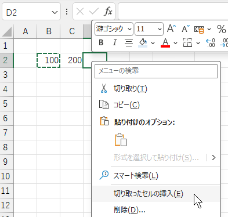Select 切り取ったセルの挿入(E) menu entry
Image resolution: width=228 pixels, height=217 pixels.
tap(156, 194)
